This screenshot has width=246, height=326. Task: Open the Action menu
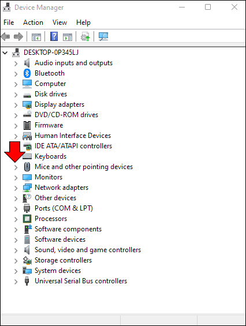(33, 23)
